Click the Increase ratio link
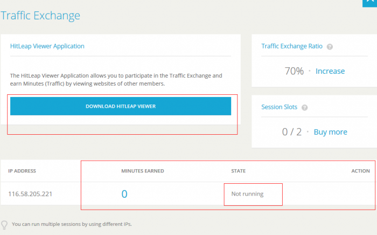This screenshot has height=235, width=377. (x=330, y=71)
